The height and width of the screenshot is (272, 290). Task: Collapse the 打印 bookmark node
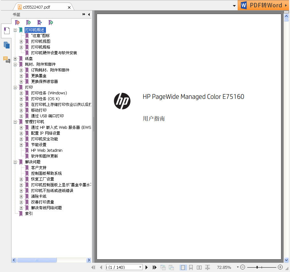pos(15,87)
